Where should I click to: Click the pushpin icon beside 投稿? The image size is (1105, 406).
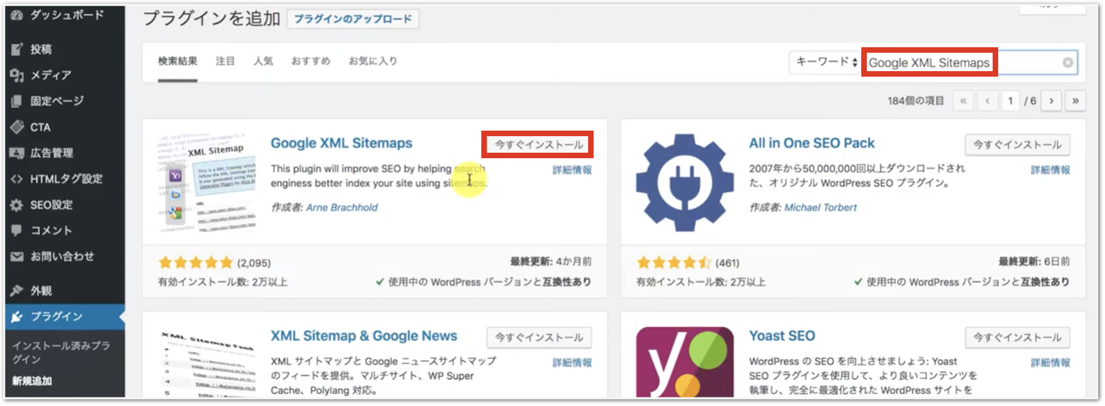[x=17, y=49]
